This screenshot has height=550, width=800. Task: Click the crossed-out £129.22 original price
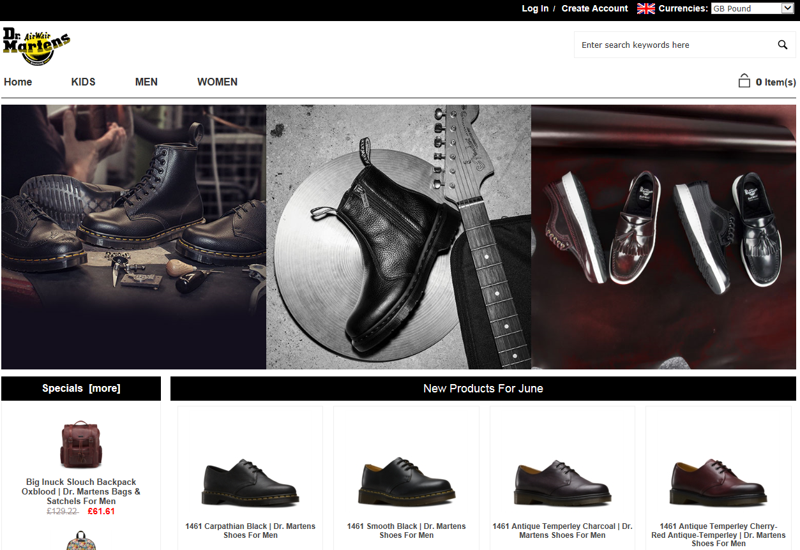pos(63,511)
